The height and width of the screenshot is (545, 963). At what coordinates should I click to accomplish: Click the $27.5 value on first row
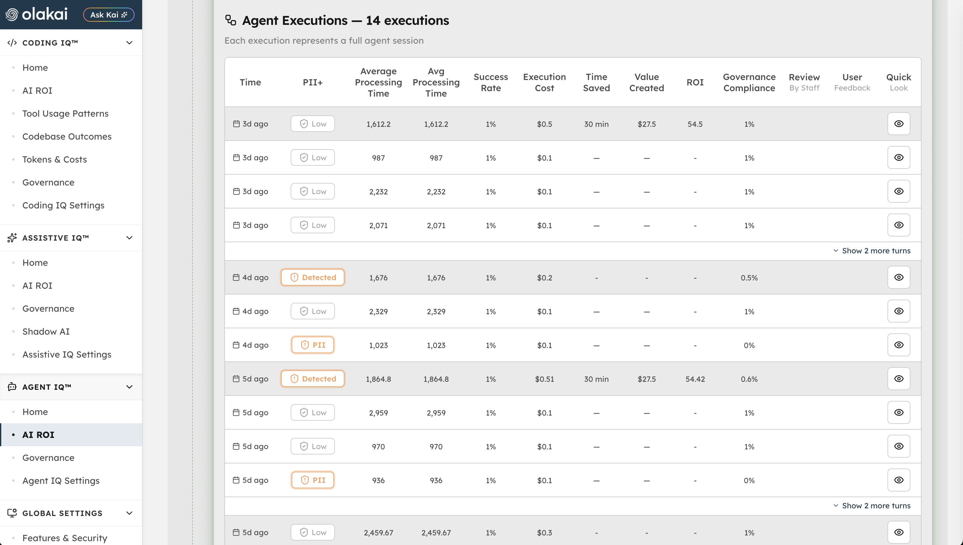647,124
